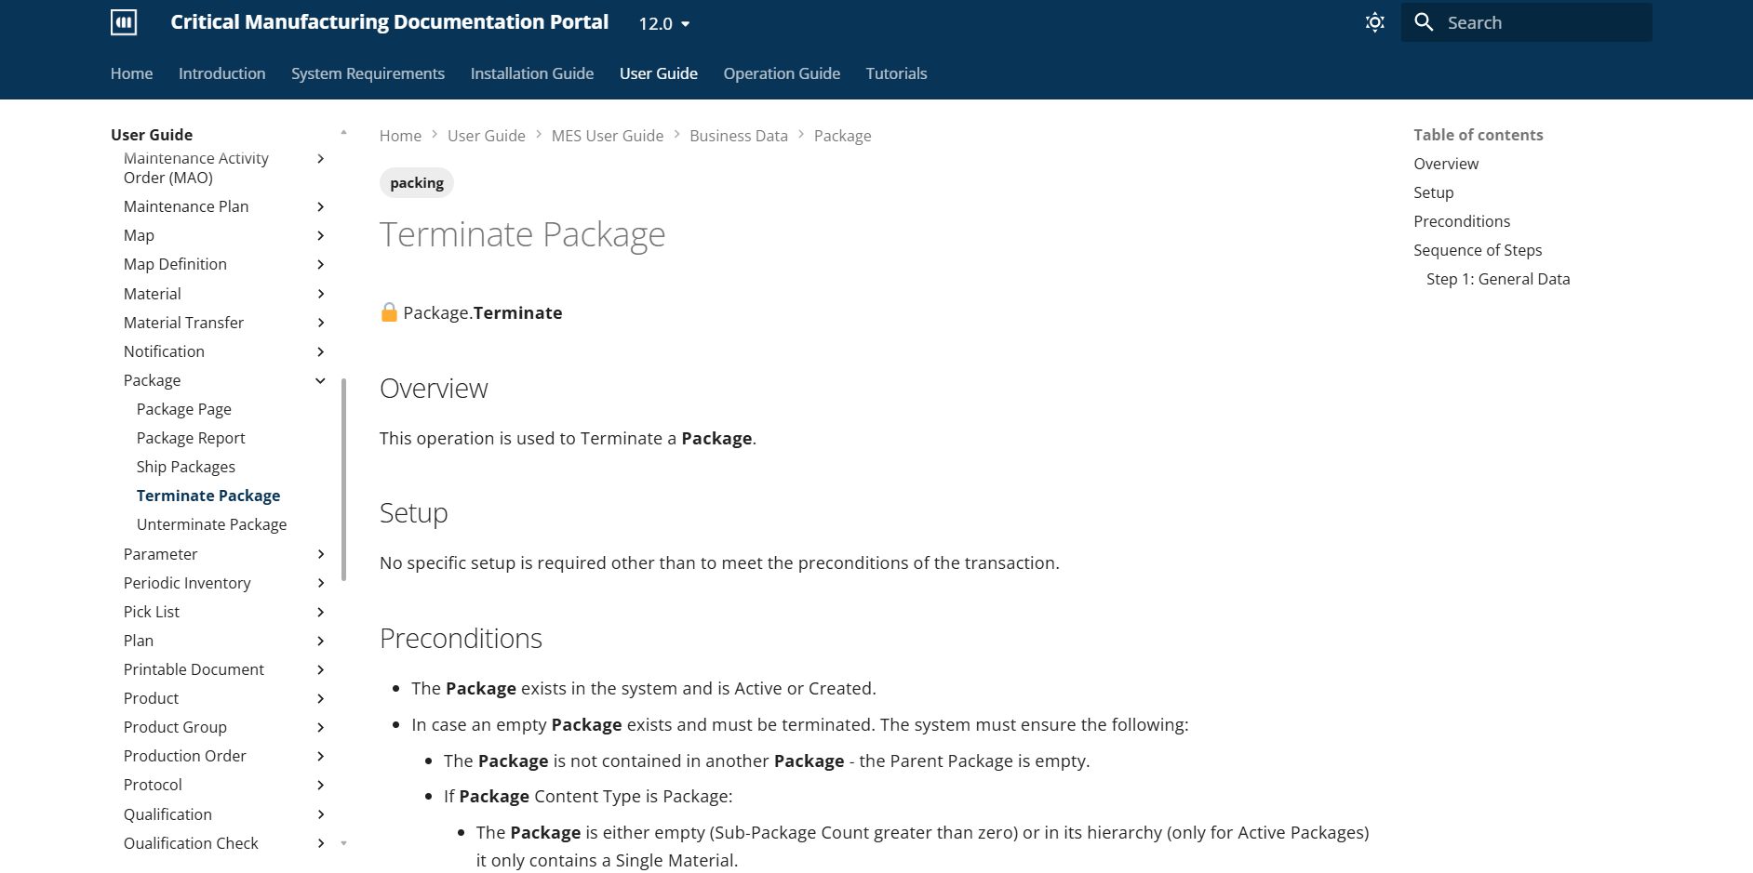The height and width of the screenshot is (873, 1753).
Task: Expand the Material section chevron
Action: pos(320,294)
